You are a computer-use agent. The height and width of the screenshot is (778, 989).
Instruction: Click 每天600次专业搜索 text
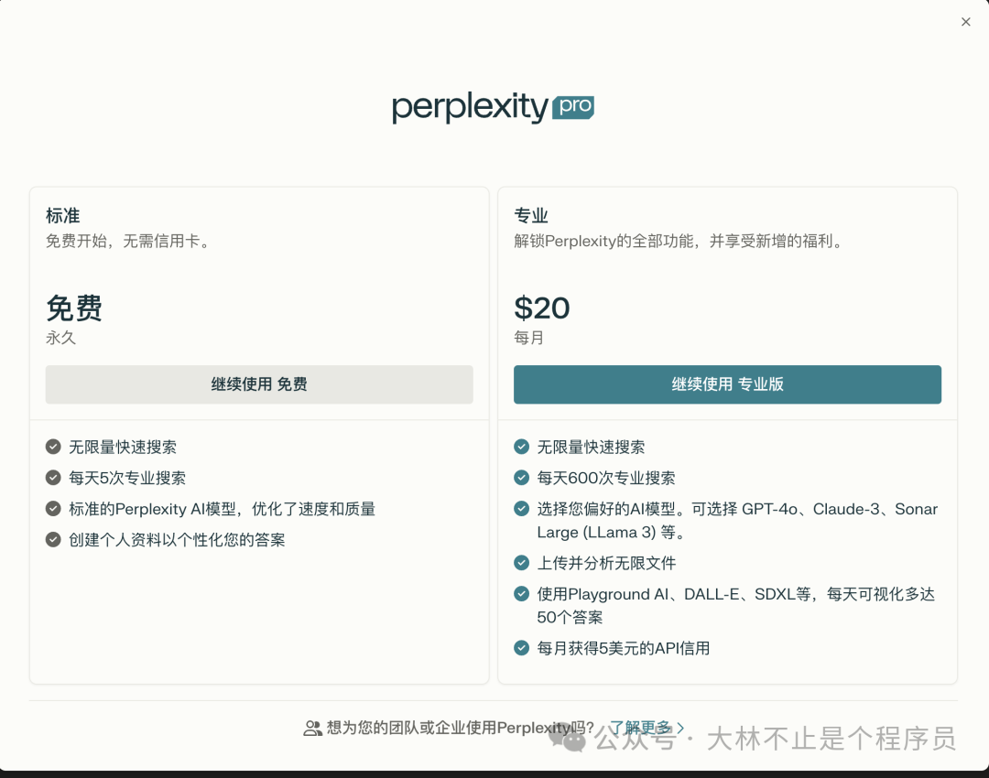tap(606, 478)
